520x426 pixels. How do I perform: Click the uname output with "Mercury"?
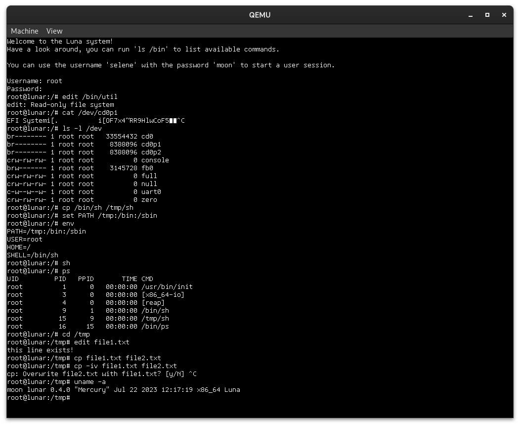point(124,390)
